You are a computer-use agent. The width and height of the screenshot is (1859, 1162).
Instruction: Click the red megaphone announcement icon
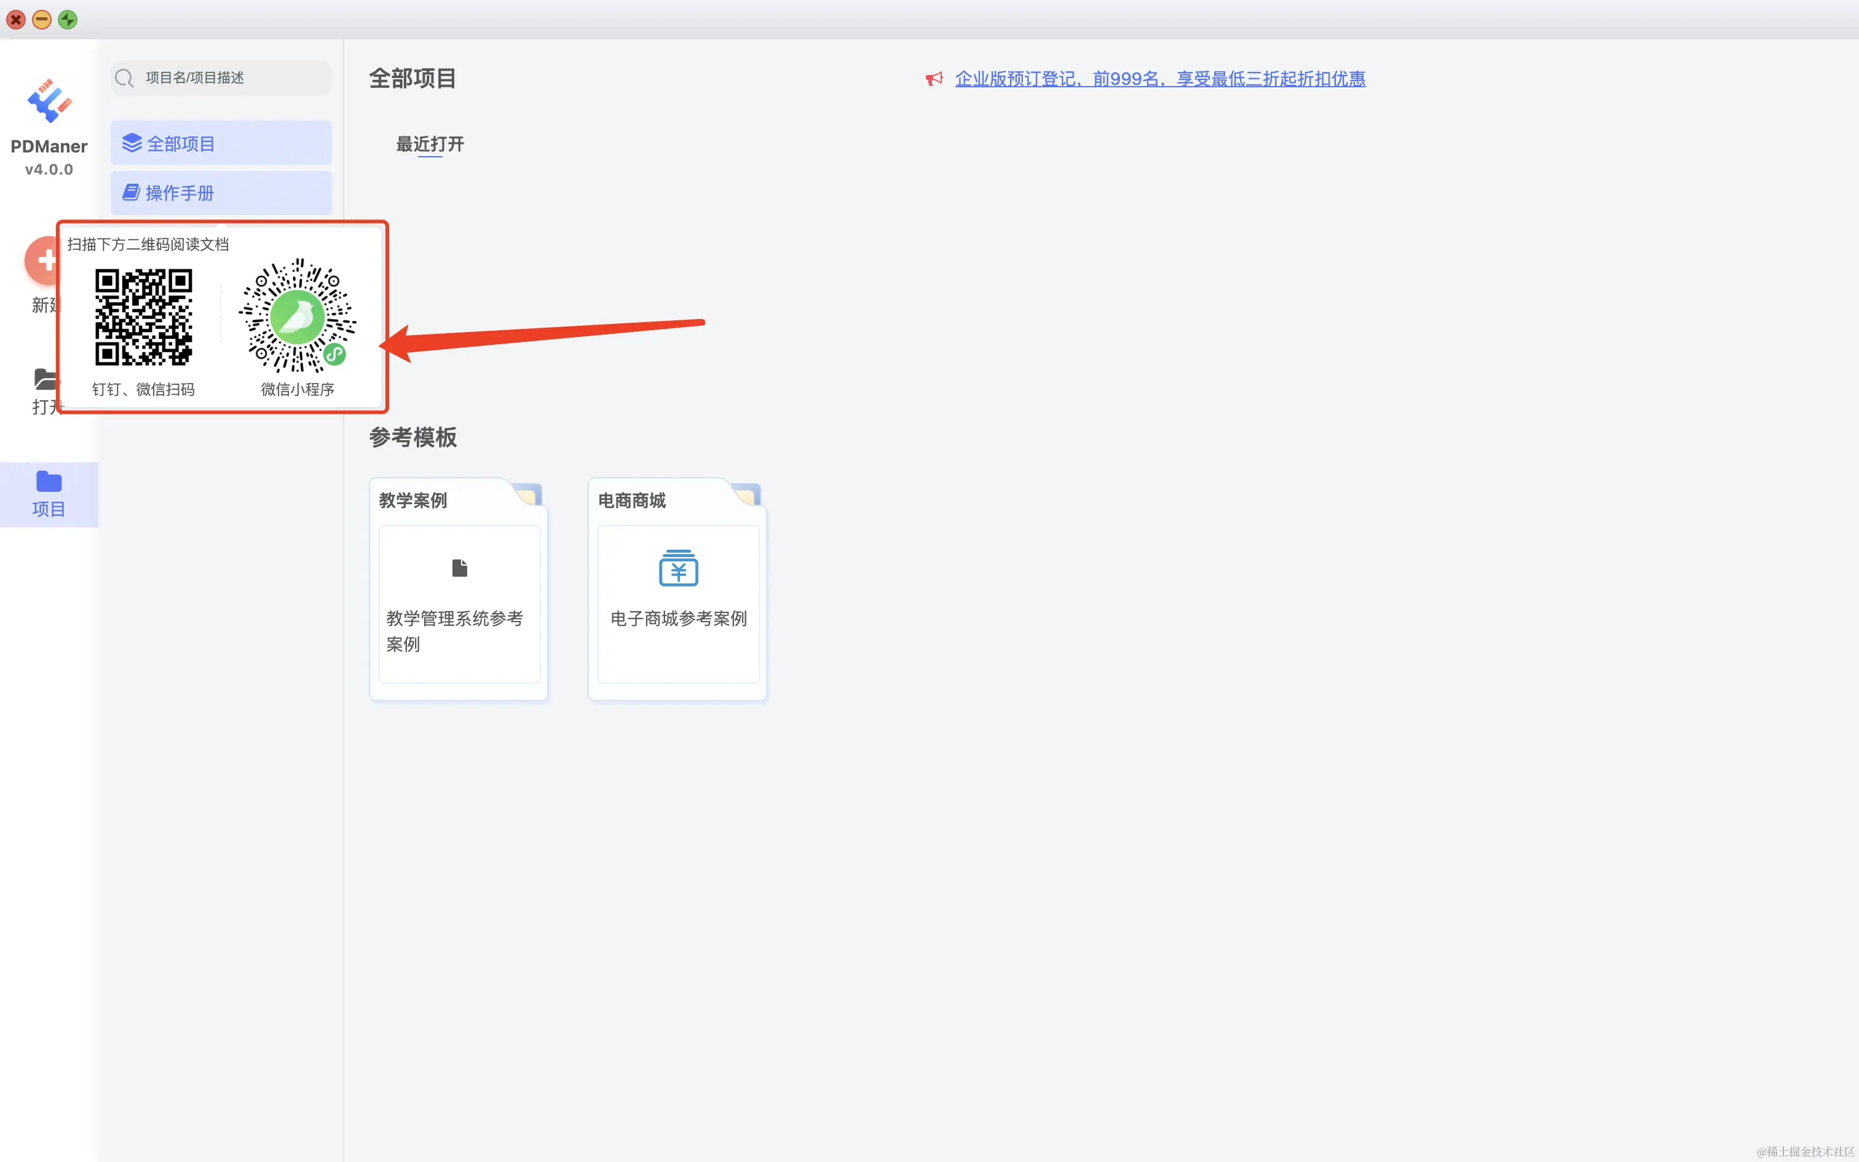[934, 79]
